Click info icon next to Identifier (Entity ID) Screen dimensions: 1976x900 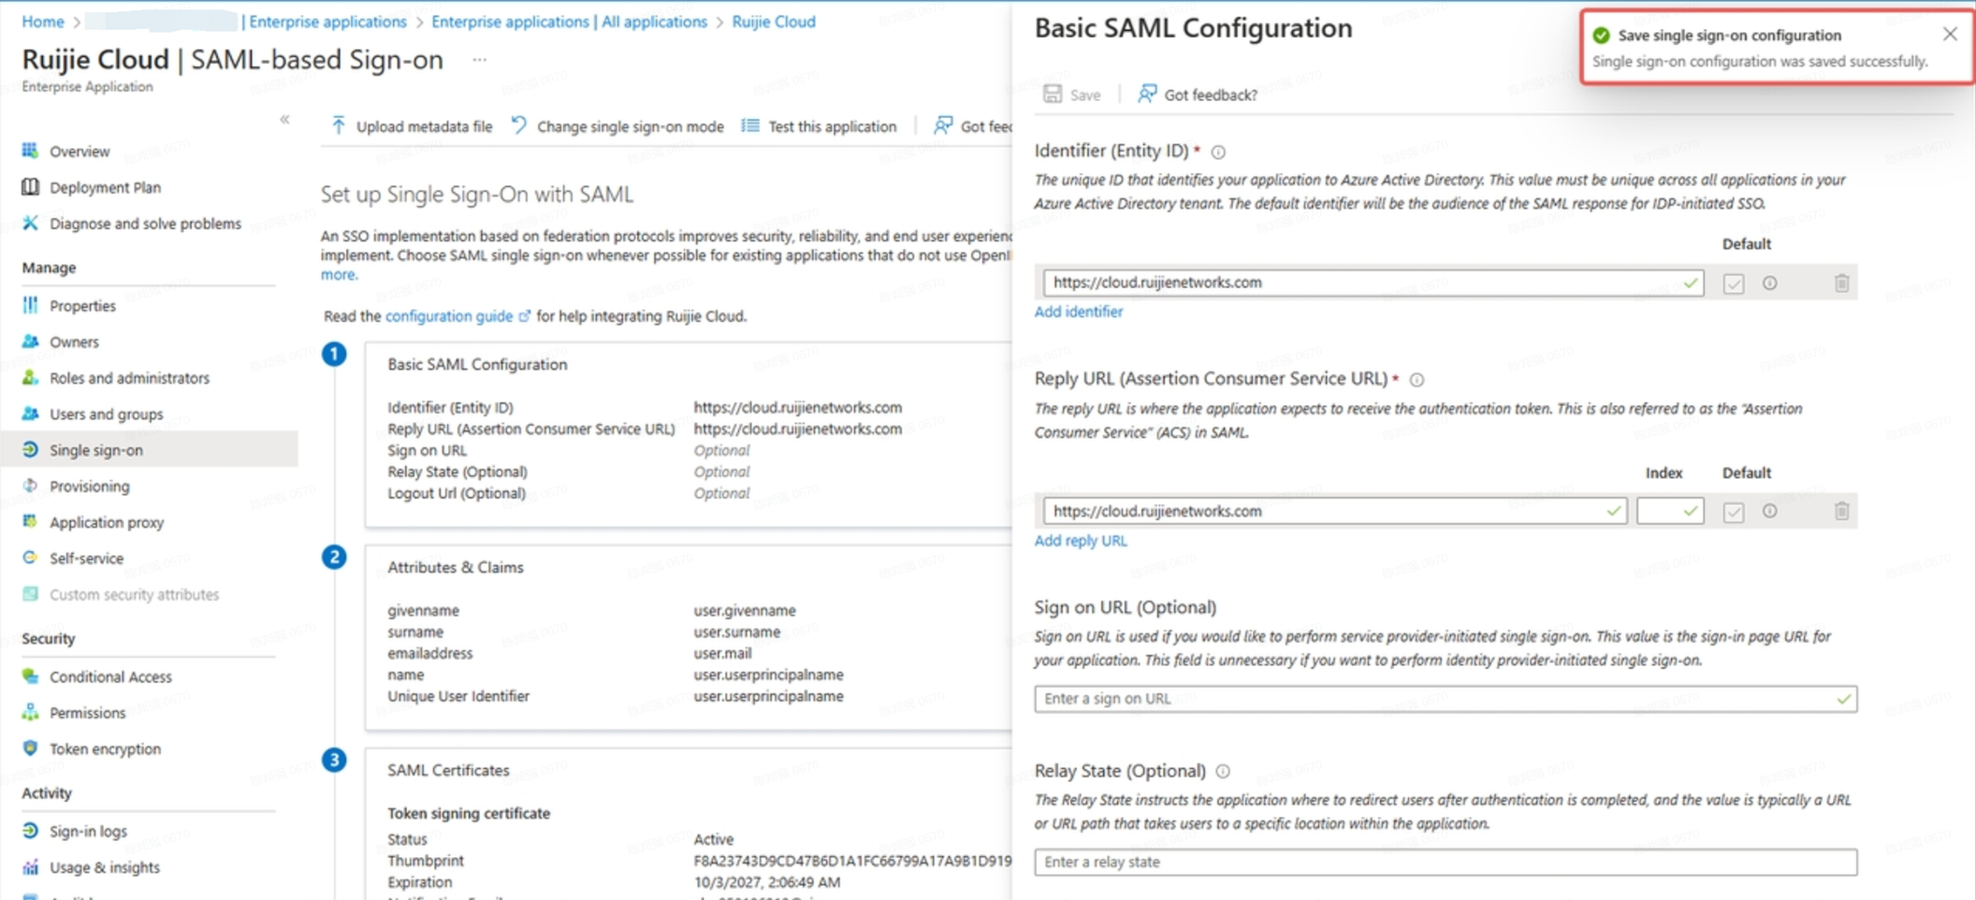(x=1218, y=152)
